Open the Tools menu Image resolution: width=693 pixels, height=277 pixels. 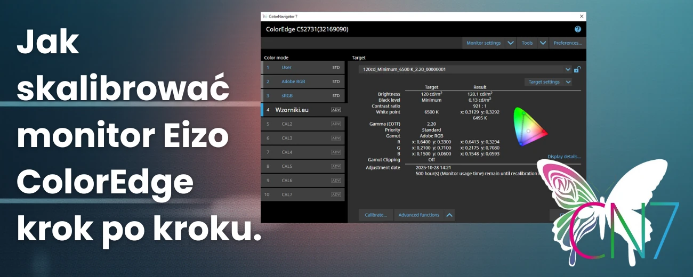click(x=527, y=43)
